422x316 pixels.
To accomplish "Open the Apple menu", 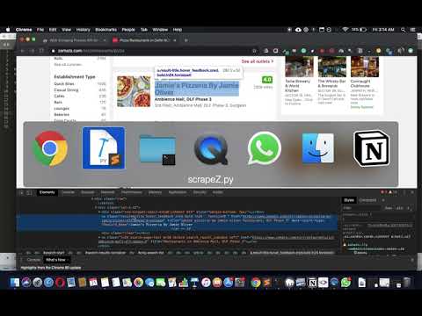I will coord(8,30).
